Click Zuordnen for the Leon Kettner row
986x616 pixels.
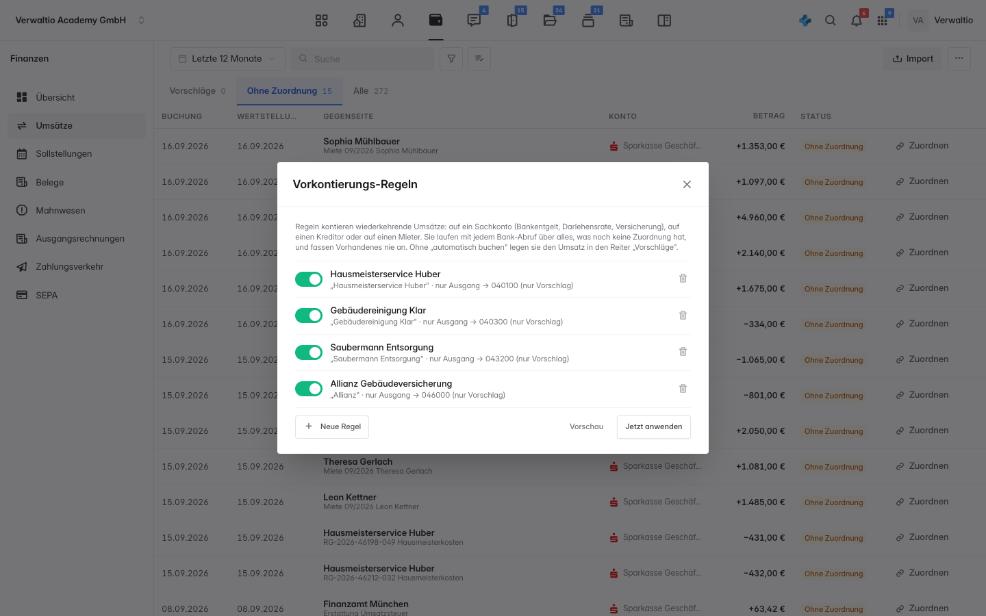point(922,502)
